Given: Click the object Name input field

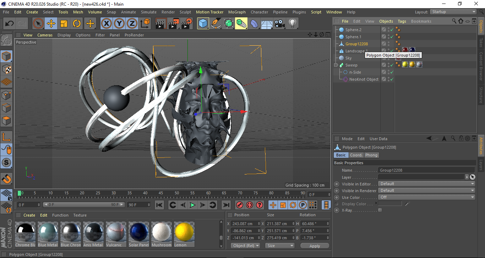Looking at the screenshot, I should click(x=426, y=170).
